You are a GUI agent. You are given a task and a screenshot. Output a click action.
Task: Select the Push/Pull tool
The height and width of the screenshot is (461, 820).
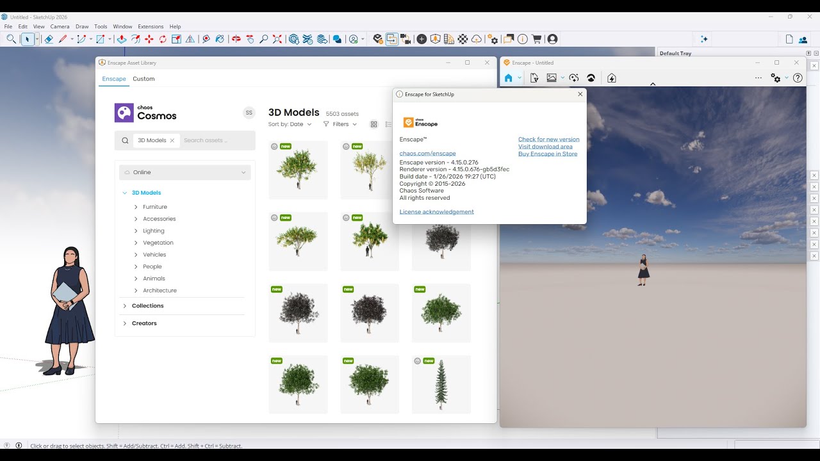coord(121,39)
